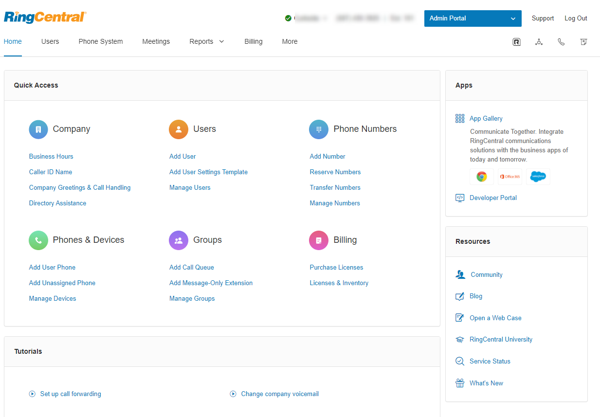Open the phone handset icon in top toolbar
Image resolution: width=600 pixels, height=417 pixels.
(561, 42)
